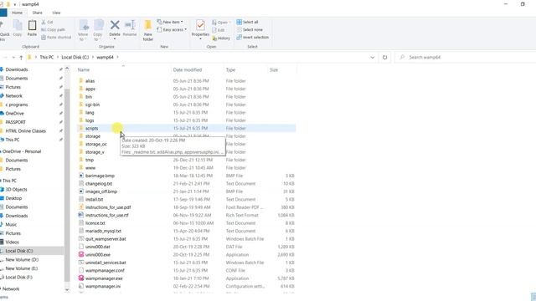
Task: Sort by the Size column header
Action: pyautogui.click(x=274, y=69)
